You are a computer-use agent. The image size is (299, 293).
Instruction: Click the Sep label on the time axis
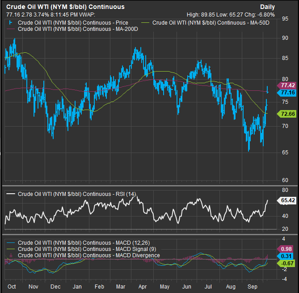(x=252, y=287)
